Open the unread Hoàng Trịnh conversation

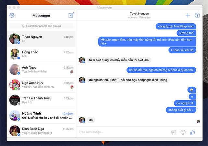(41, 116)
